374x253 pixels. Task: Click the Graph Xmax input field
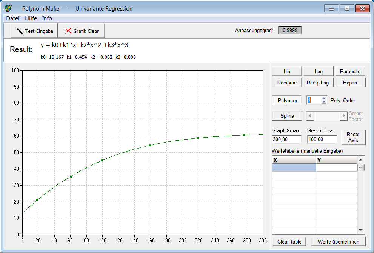[x=286, y=140]
